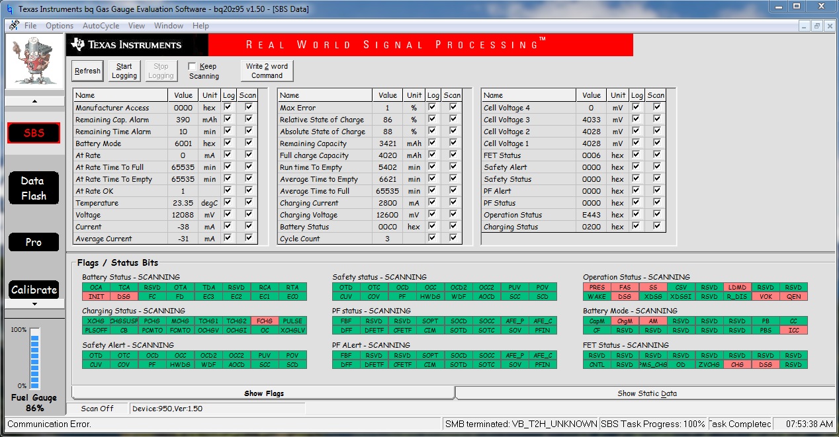The width and height of the screenshot is (839, 437).
Task: Select the Full charge Capacity value 4020
Action: 388,155
